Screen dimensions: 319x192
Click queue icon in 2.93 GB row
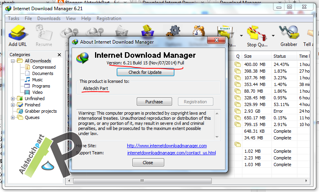click(238, 111)
